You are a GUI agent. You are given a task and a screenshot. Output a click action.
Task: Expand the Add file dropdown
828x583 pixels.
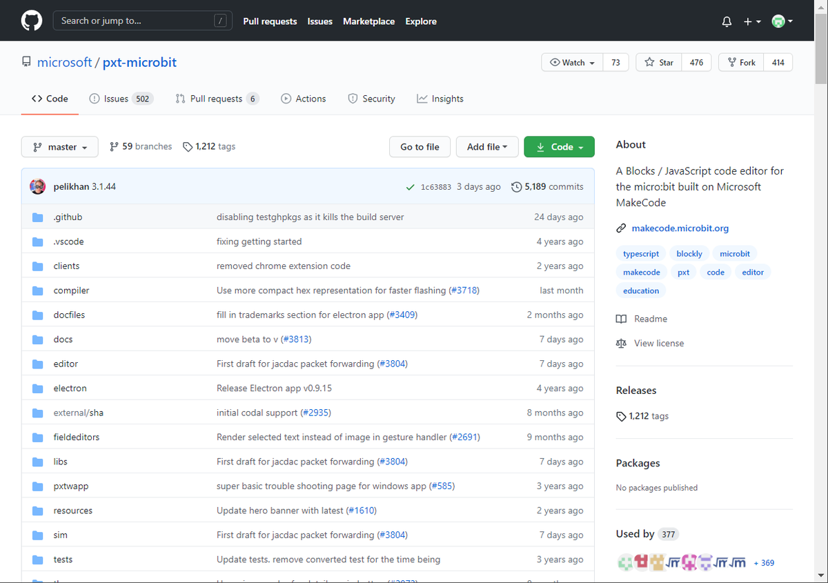[x=487, y=147]
